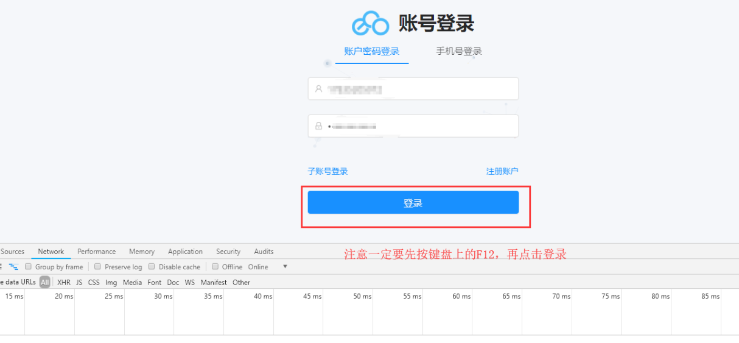
Task: Click the 20 ms timeline marker
Action: point(64,296)
